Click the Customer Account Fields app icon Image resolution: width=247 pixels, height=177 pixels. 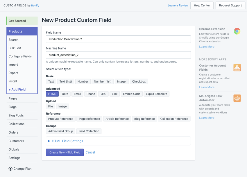coord(237,68)
